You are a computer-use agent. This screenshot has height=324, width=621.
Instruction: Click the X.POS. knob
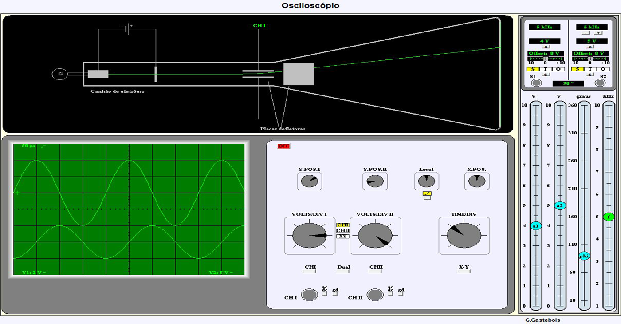point(477,181)
